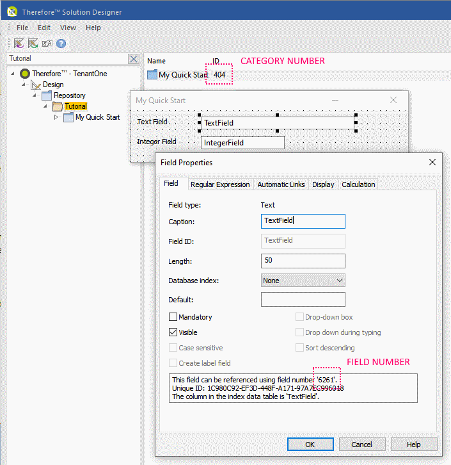The width and height of the screenshot is (451, 465).
Task: Click the Cancel button
Action: (x=362, y=445)
